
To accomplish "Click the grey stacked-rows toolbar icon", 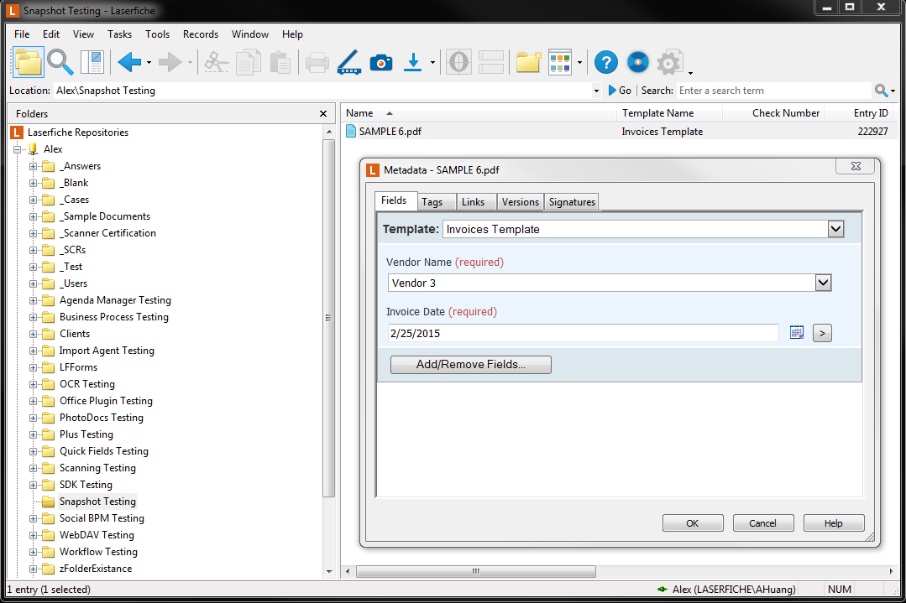I will pyautogui.click(x=491, y=62).
